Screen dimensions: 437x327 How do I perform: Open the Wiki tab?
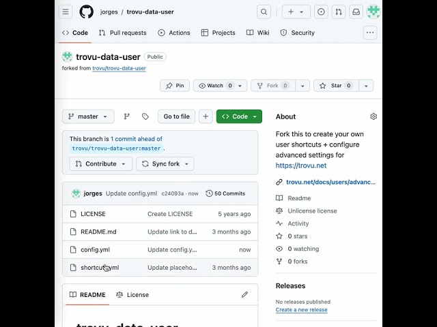tap(258, 33)
